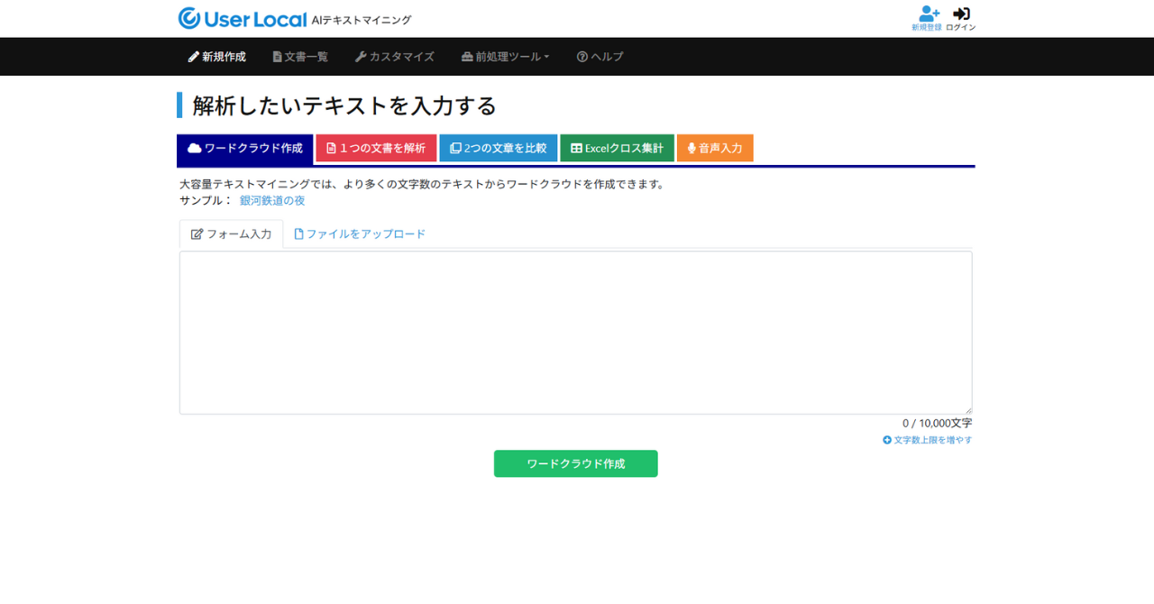Click the plus circle icon beside 文字数上限を増やす
1154x604 pixels.
point(887,440)
